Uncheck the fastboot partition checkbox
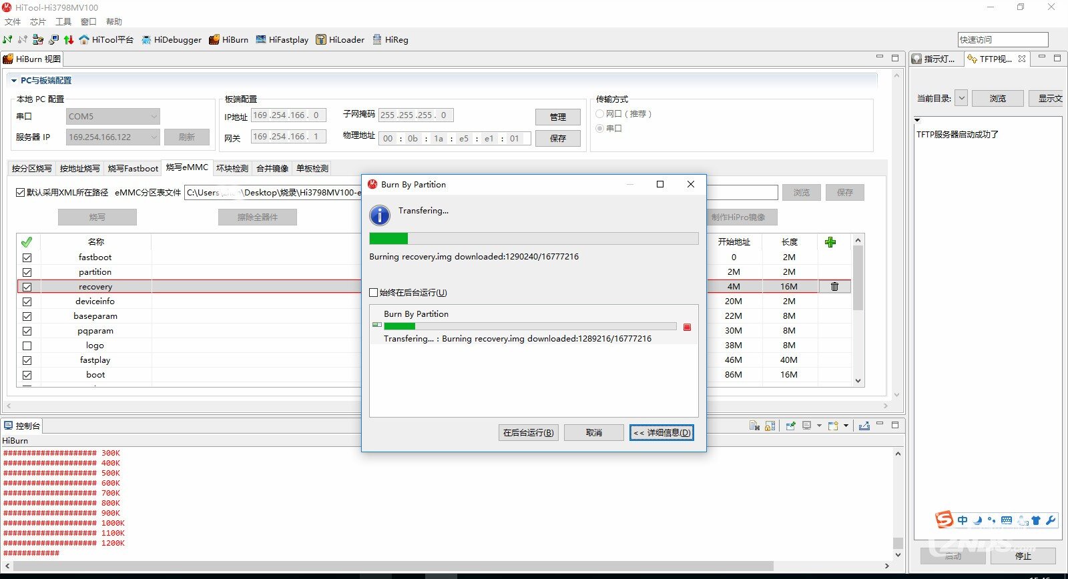This screenshot has height=579, width=1068. tap(27, 257)
